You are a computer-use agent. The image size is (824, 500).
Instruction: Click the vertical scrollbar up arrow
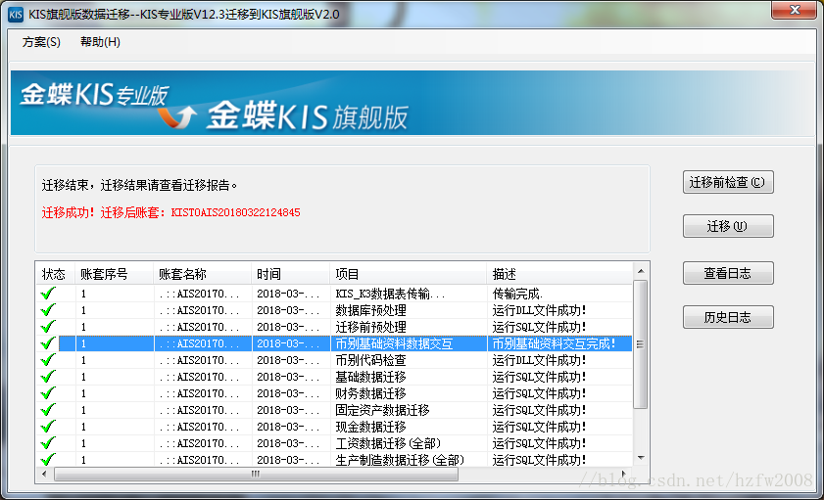click(x=641, y=271)
